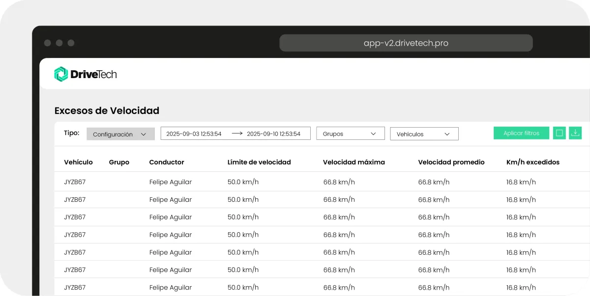Image resolution: width=590 pixels, height=296 pixels.
Task: Click the square icon next to Aplicar filtros
Action: [x=559, y=133]
